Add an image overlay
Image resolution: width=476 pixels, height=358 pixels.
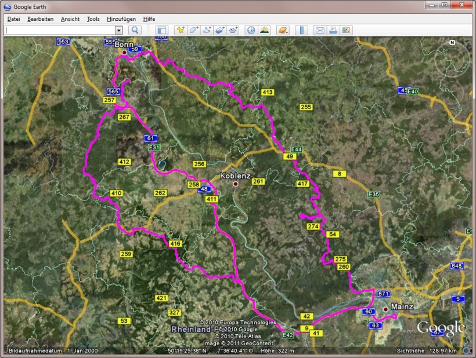click(220, 30)
